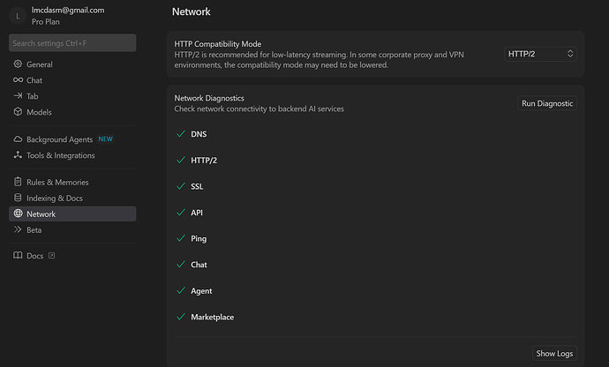Click the Search settings input field

pyautogui.click(x=72, y=42)
